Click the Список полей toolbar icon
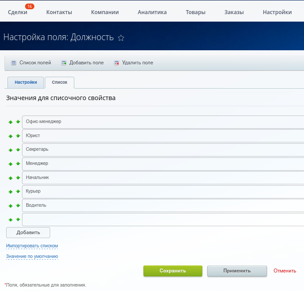This screenshot has width=304, height=291. pos(14,63)
